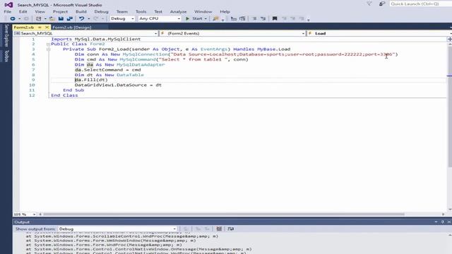Viewport: 452px width, 254px height.
Task: Open the Window menu
Action: tap(203, 11)
